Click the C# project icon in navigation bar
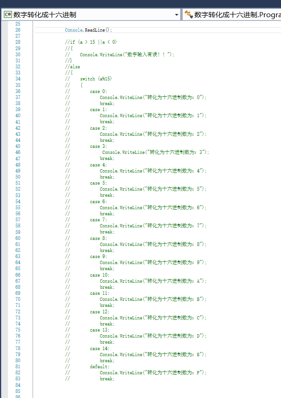 pos(7,14)
